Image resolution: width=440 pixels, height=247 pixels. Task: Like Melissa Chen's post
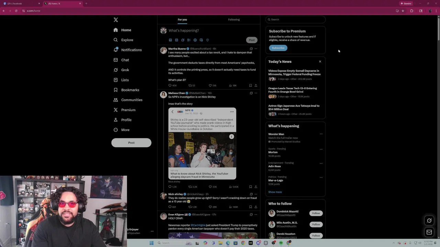[213, 187]
